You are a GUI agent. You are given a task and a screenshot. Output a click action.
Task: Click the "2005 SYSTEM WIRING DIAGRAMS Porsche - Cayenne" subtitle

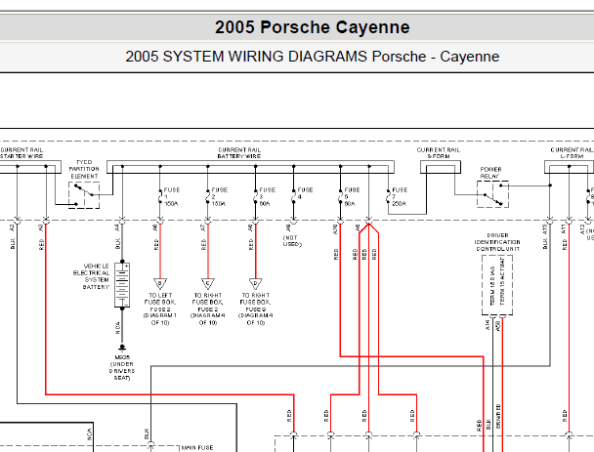[x=313, y=57]
